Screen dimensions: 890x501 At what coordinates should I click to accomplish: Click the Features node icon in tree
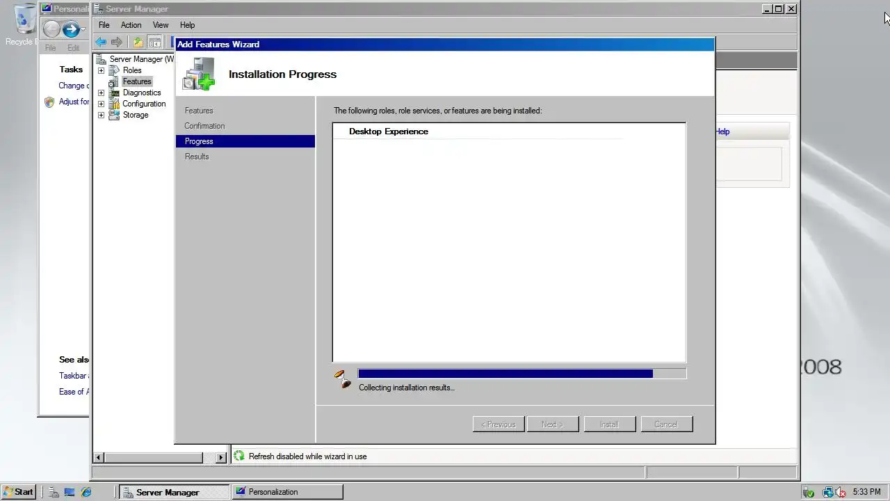tap(114, 81)
